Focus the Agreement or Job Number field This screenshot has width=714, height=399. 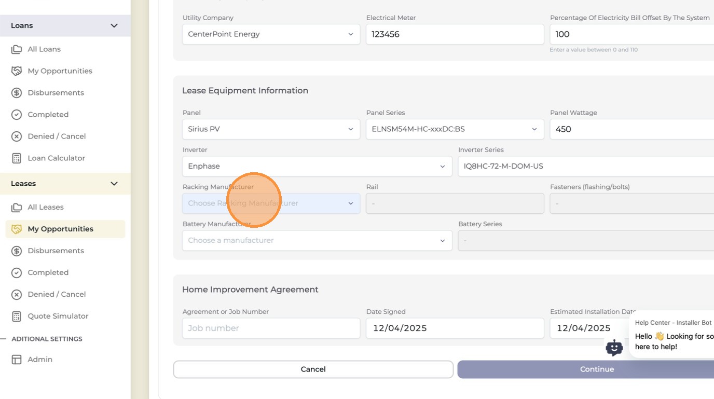pyautogui.click(x=271, y=328)
